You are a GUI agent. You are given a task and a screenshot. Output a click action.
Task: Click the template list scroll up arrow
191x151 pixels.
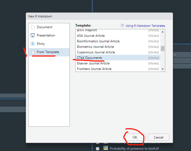(162, 32)
